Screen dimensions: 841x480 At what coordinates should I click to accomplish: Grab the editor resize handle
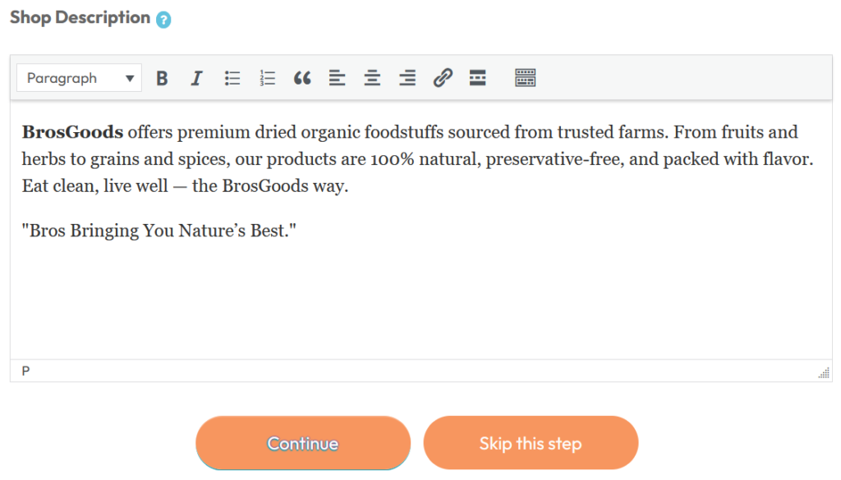pos(824,373)
